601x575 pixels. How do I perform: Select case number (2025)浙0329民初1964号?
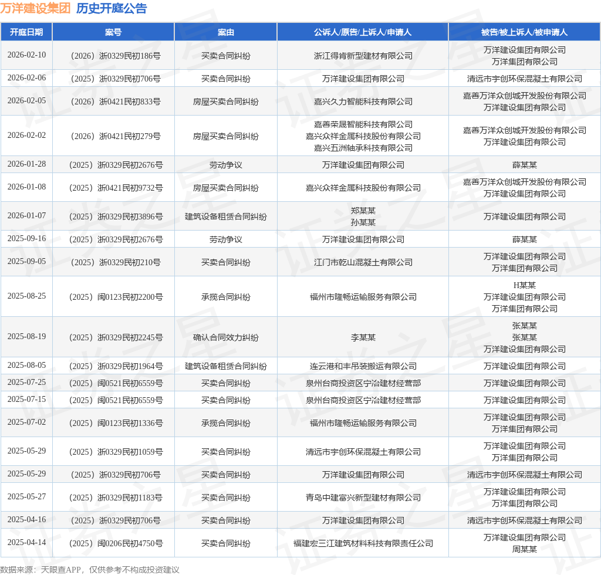116,366
